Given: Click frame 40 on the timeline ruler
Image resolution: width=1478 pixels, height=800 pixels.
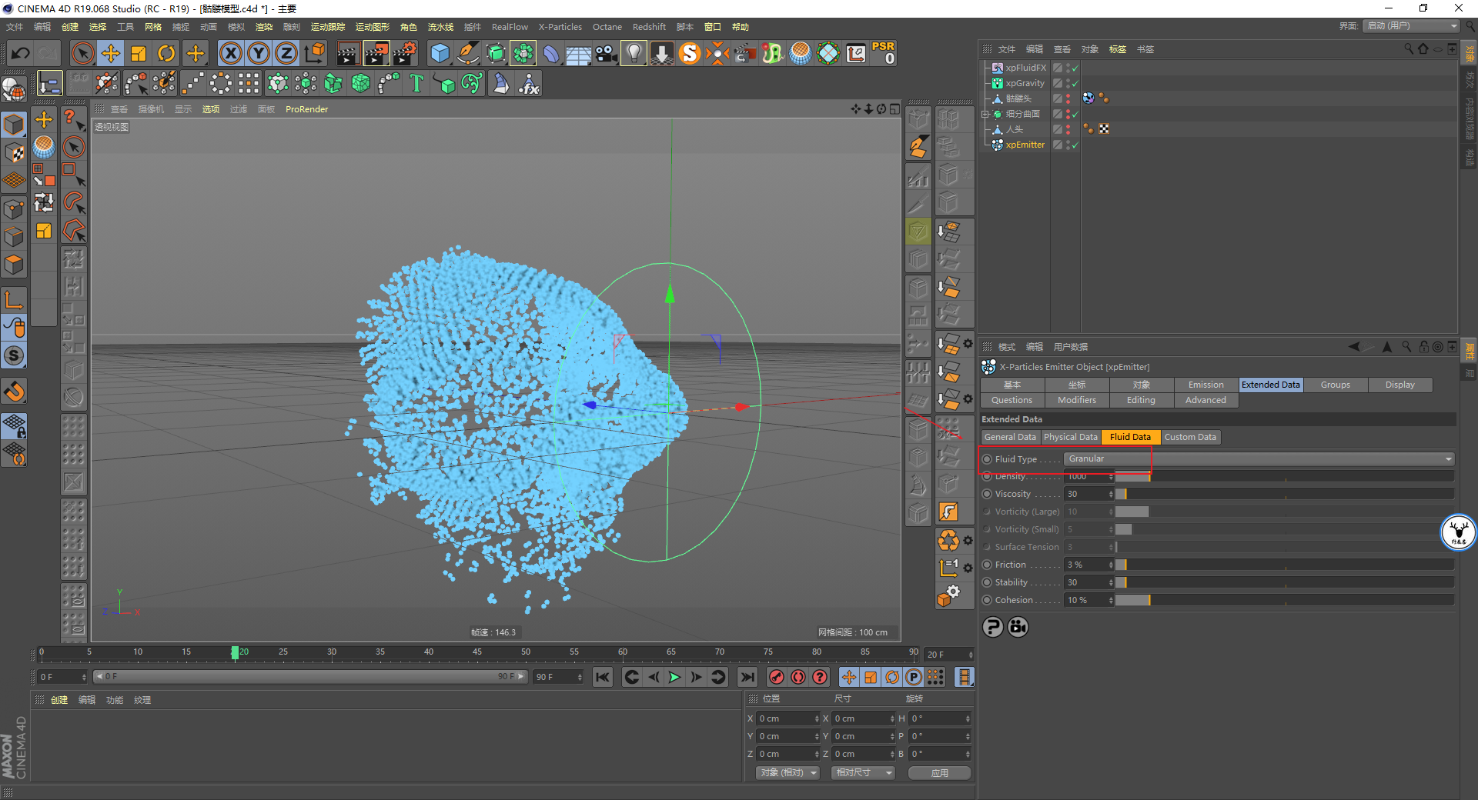Looking at the screenshot, I should [429, 652].
